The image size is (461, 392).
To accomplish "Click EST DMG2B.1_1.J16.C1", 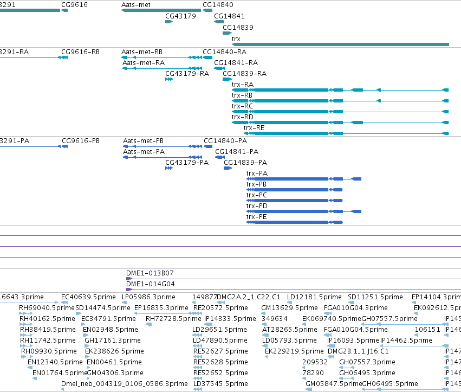I will (x=359, y=352).
